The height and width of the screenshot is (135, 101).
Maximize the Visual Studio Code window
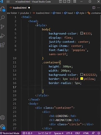90,2
